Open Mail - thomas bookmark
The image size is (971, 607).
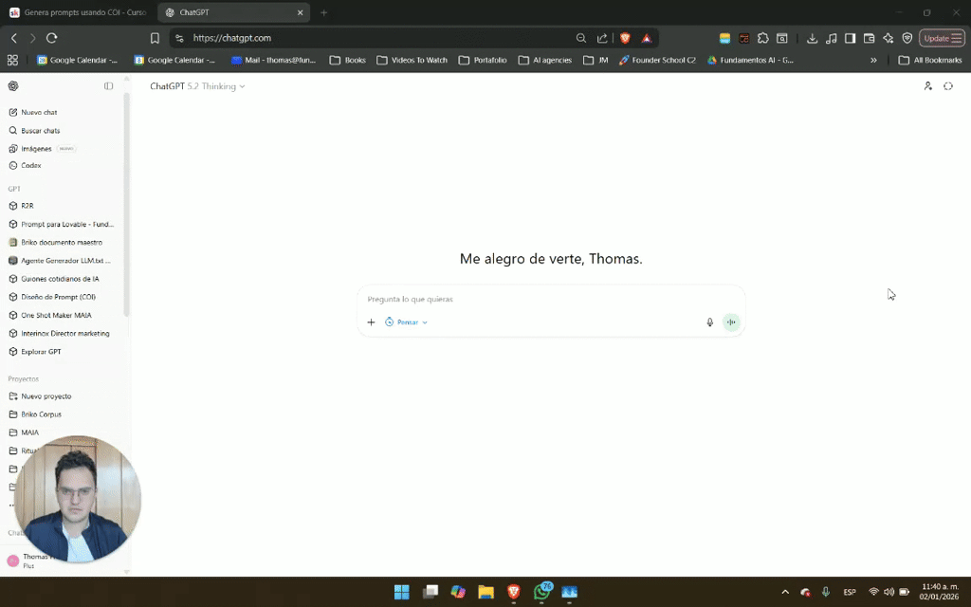[x=273, y=60]
